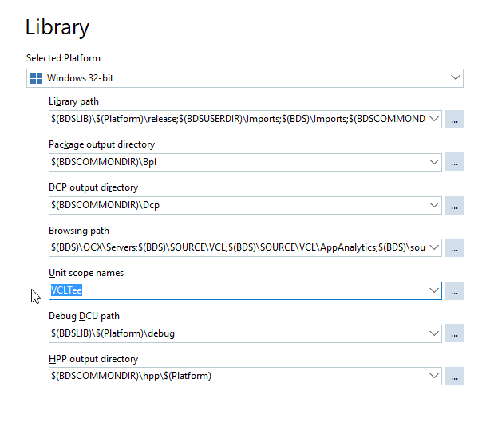
Task: Click ellipsis button next to Debug DCU path
Action: click(454, 333)
